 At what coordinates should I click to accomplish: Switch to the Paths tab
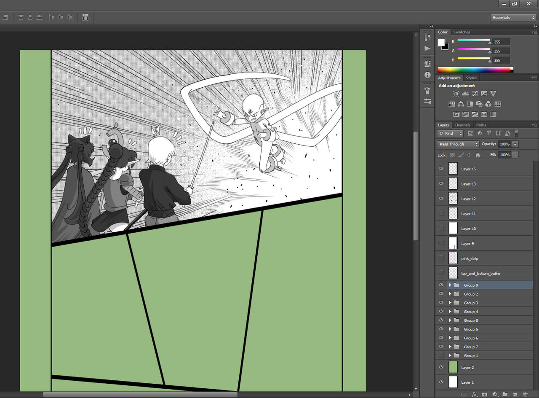point(481,125)
